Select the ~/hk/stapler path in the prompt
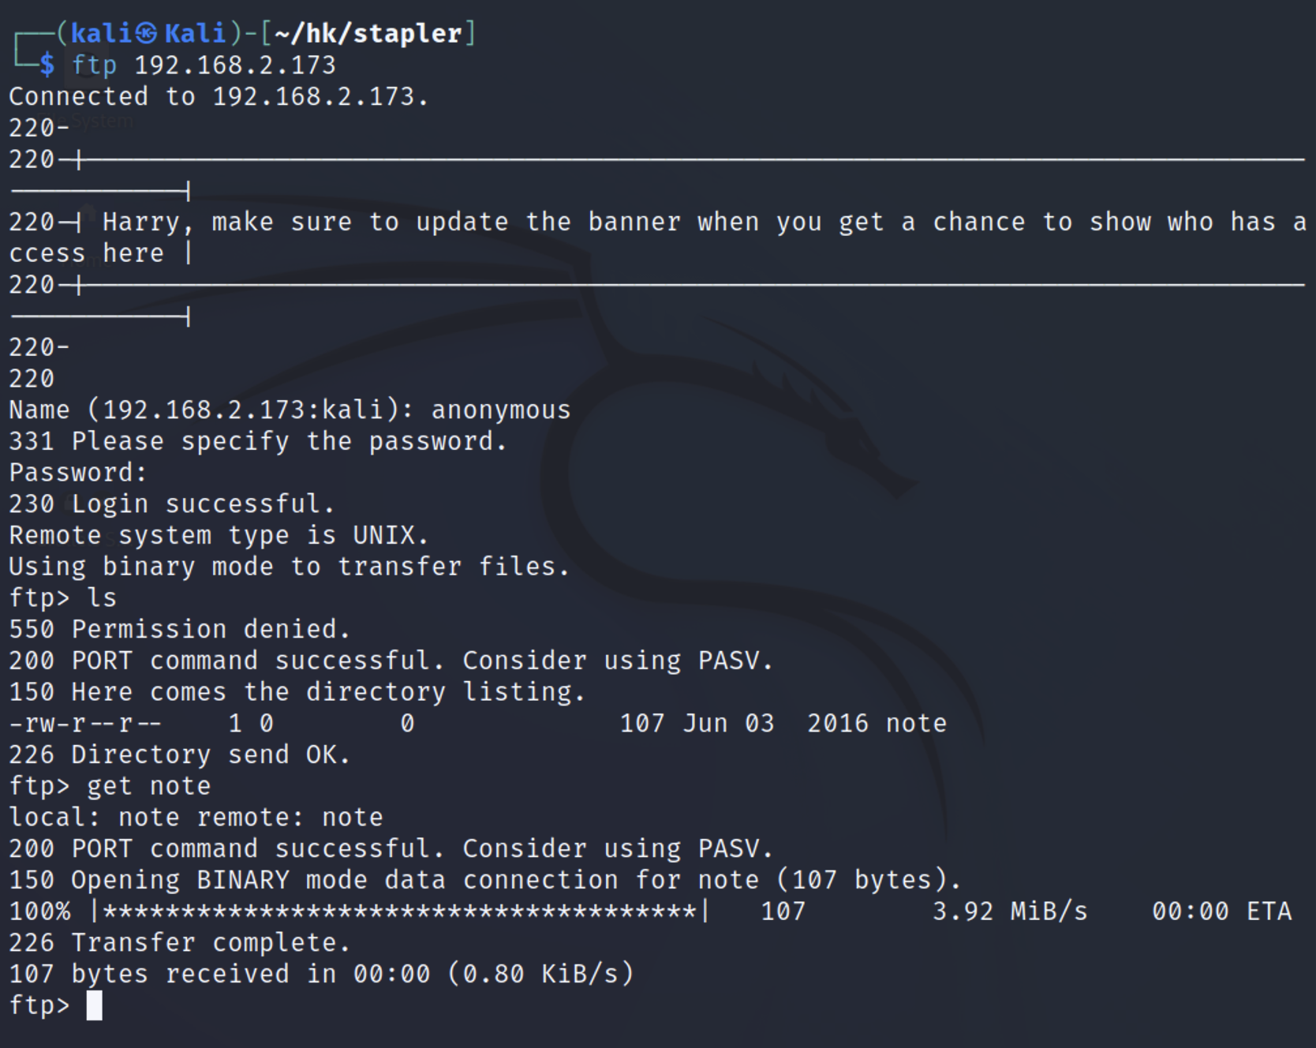The width and height of the screenshot is (1316, 1048). pyautogui.click(x=368, y=33)
